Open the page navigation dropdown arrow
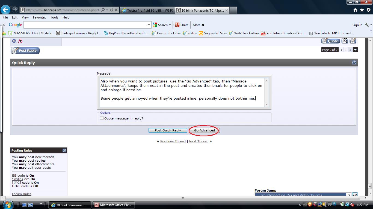 pyautogui.click(x=355, y=50)
